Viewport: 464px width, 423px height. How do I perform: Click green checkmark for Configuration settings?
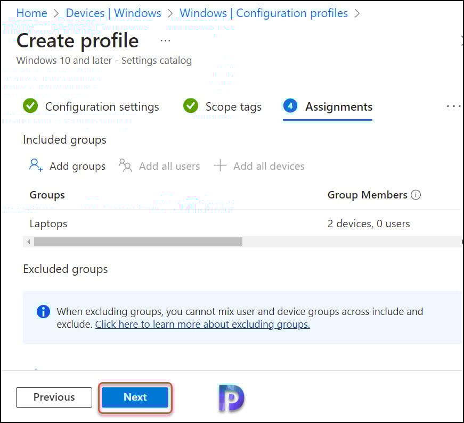click(30, 106)
